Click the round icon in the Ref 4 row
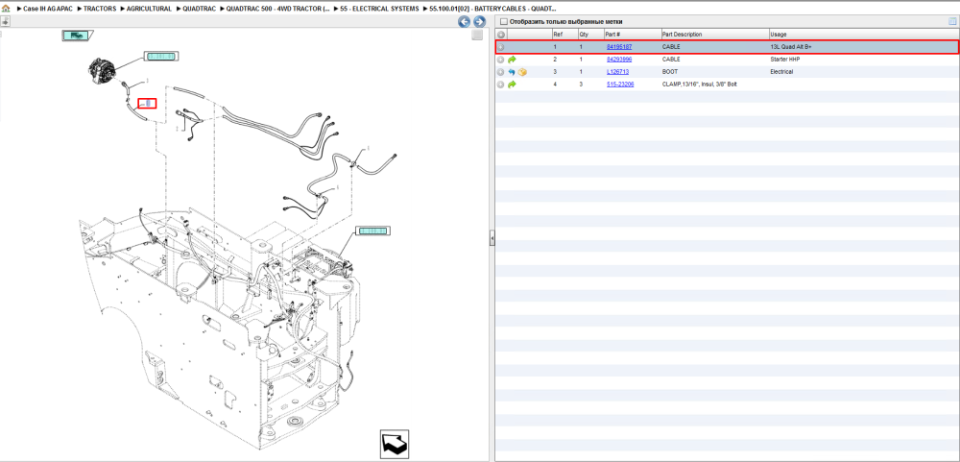The height and width of the screenshot is (462, 960). pyautogui.click(x=501, y=85)
